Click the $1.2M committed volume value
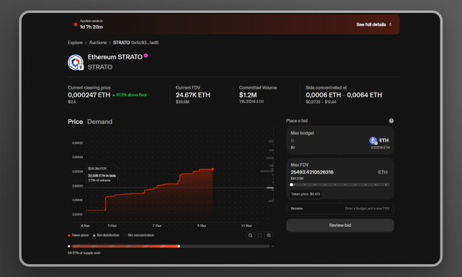Viewport: 462px width, 277px height. click(x=248, y=95)
